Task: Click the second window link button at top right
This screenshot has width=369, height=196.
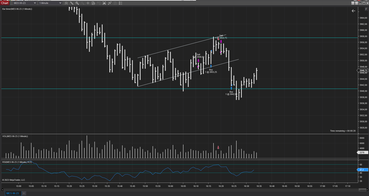Action: (x=357, y=3)
